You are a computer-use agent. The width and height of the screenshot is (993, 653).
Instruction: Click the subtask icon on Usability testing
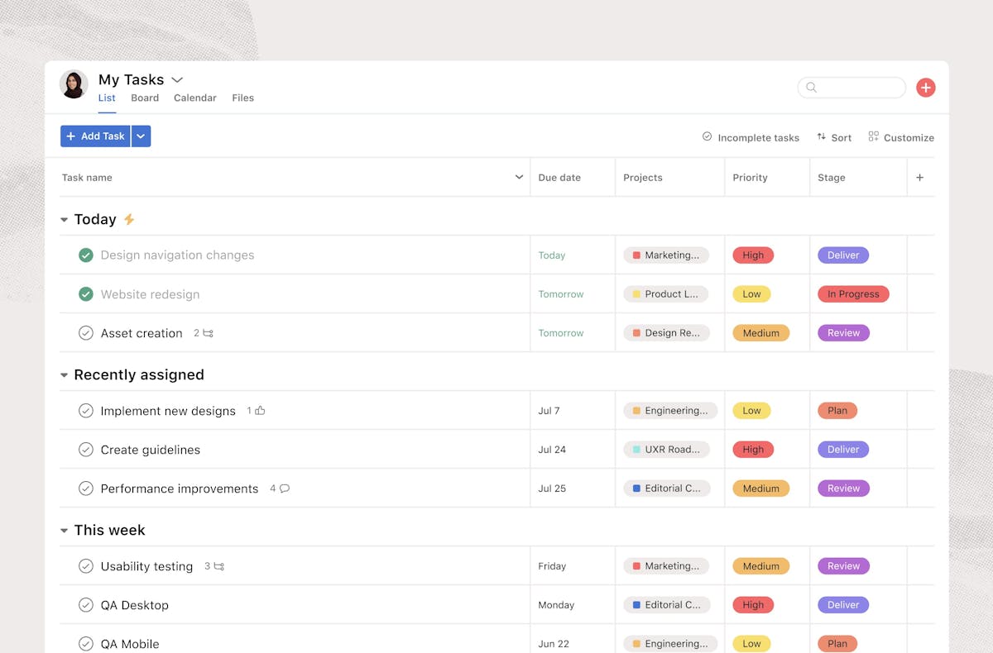[x=218, y=566]
